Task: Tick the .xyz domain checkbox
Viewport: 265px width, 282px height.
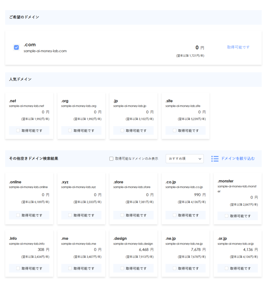Action: click(70, 215)
